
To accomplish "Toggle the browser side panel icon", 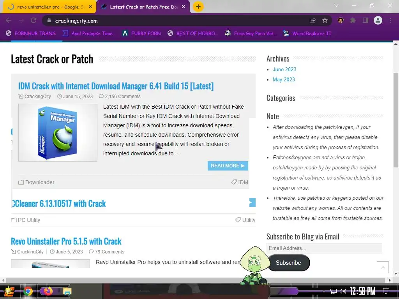I will click(x=365, y=20).
